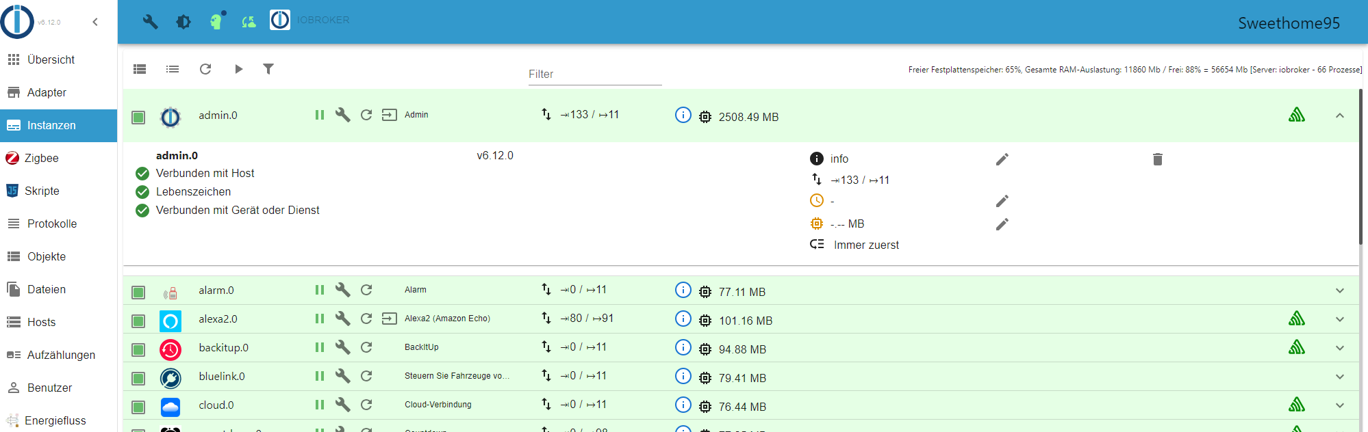Edit the admin.0 log level
1368x432 pixels.
1002,159
